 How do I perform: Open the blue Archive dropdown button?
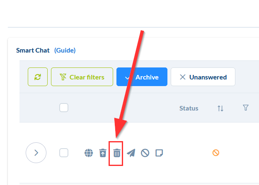142,77
